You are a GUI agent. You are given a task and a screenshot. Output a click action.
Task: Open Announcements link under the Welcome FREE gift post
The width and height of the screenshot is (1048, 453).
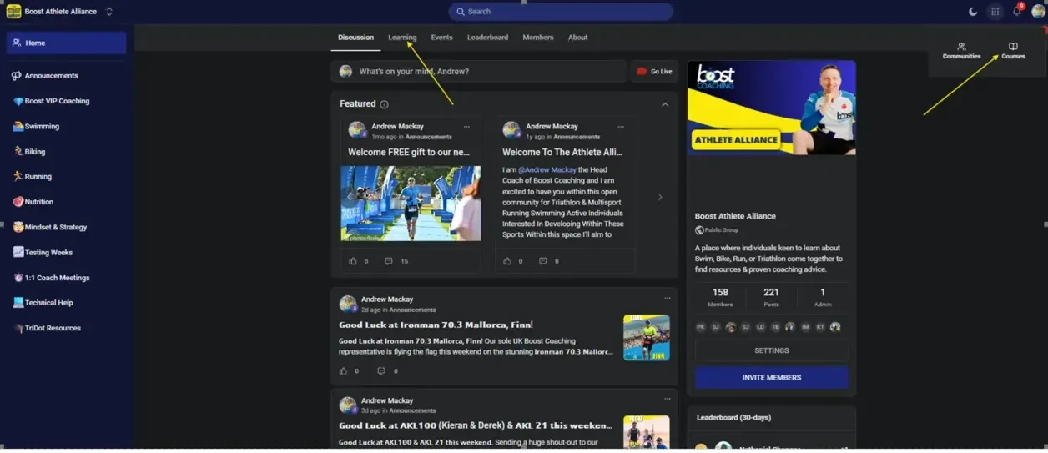tap(429, 137)
